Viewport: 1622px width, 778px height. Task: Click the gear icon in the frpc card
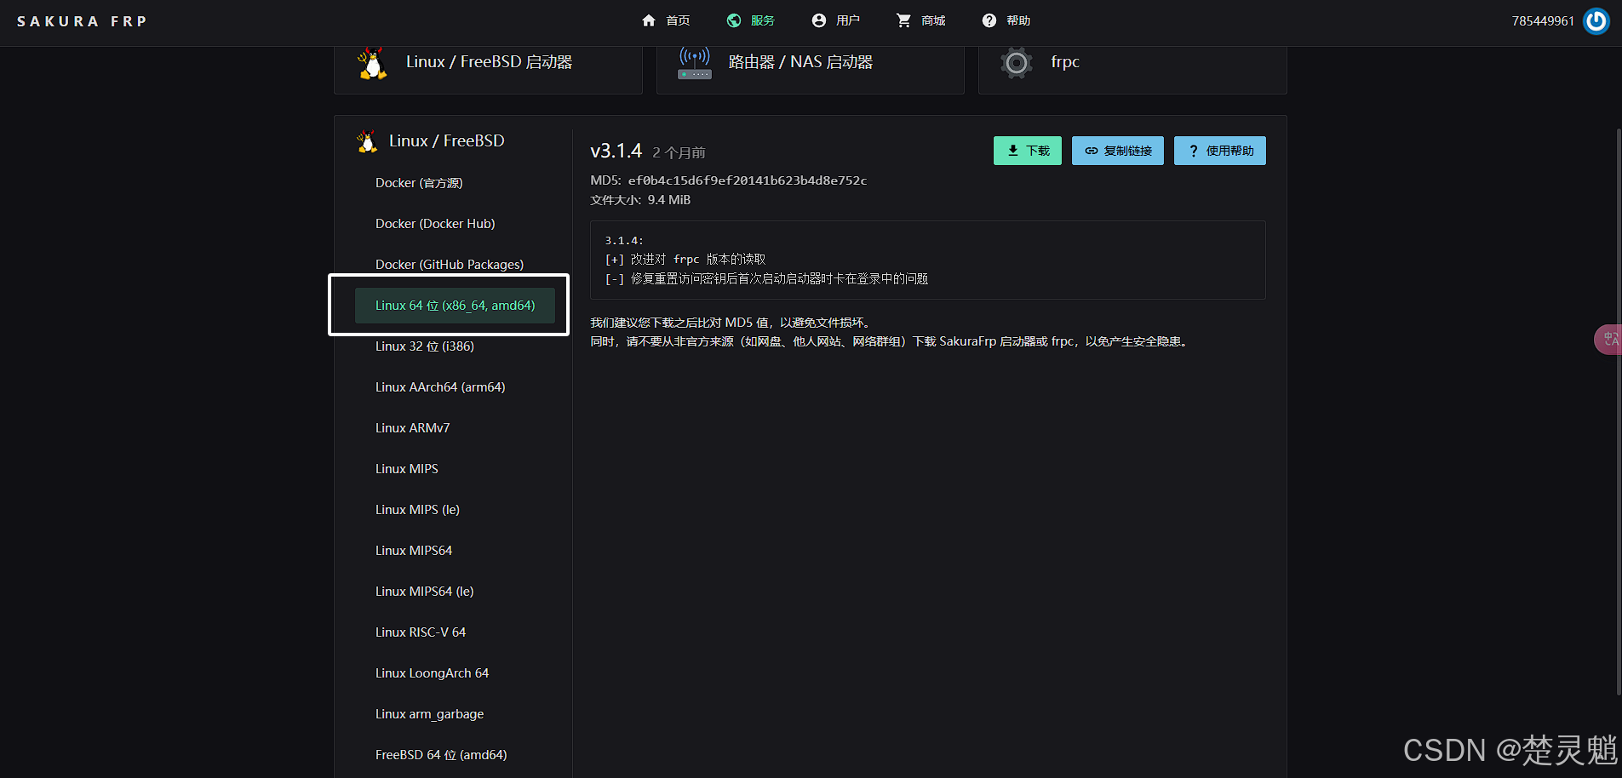1016,63
